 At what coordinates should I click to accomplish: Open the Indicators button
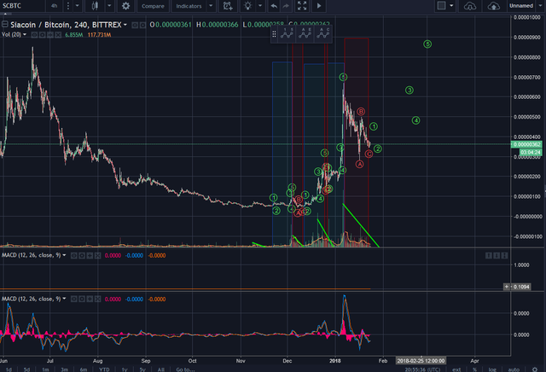(189, 6)
